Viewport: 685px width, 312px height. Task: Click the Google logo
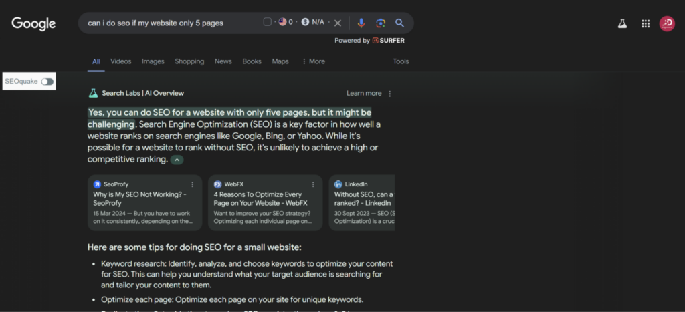(33, 23)
